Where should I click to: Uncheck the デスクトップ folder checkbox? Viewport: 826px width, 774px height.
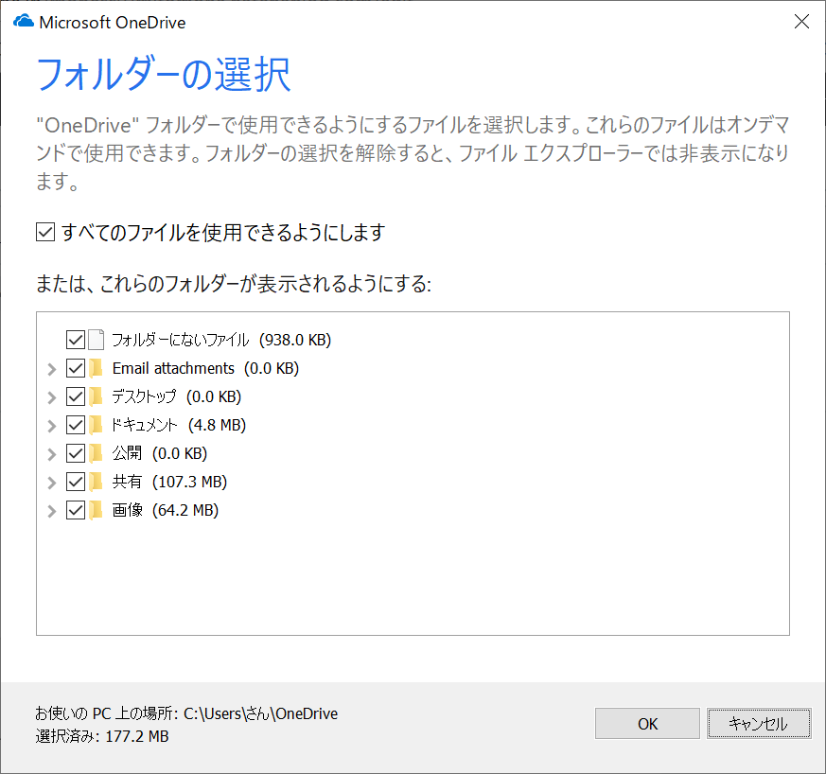[x=76, y=396]
